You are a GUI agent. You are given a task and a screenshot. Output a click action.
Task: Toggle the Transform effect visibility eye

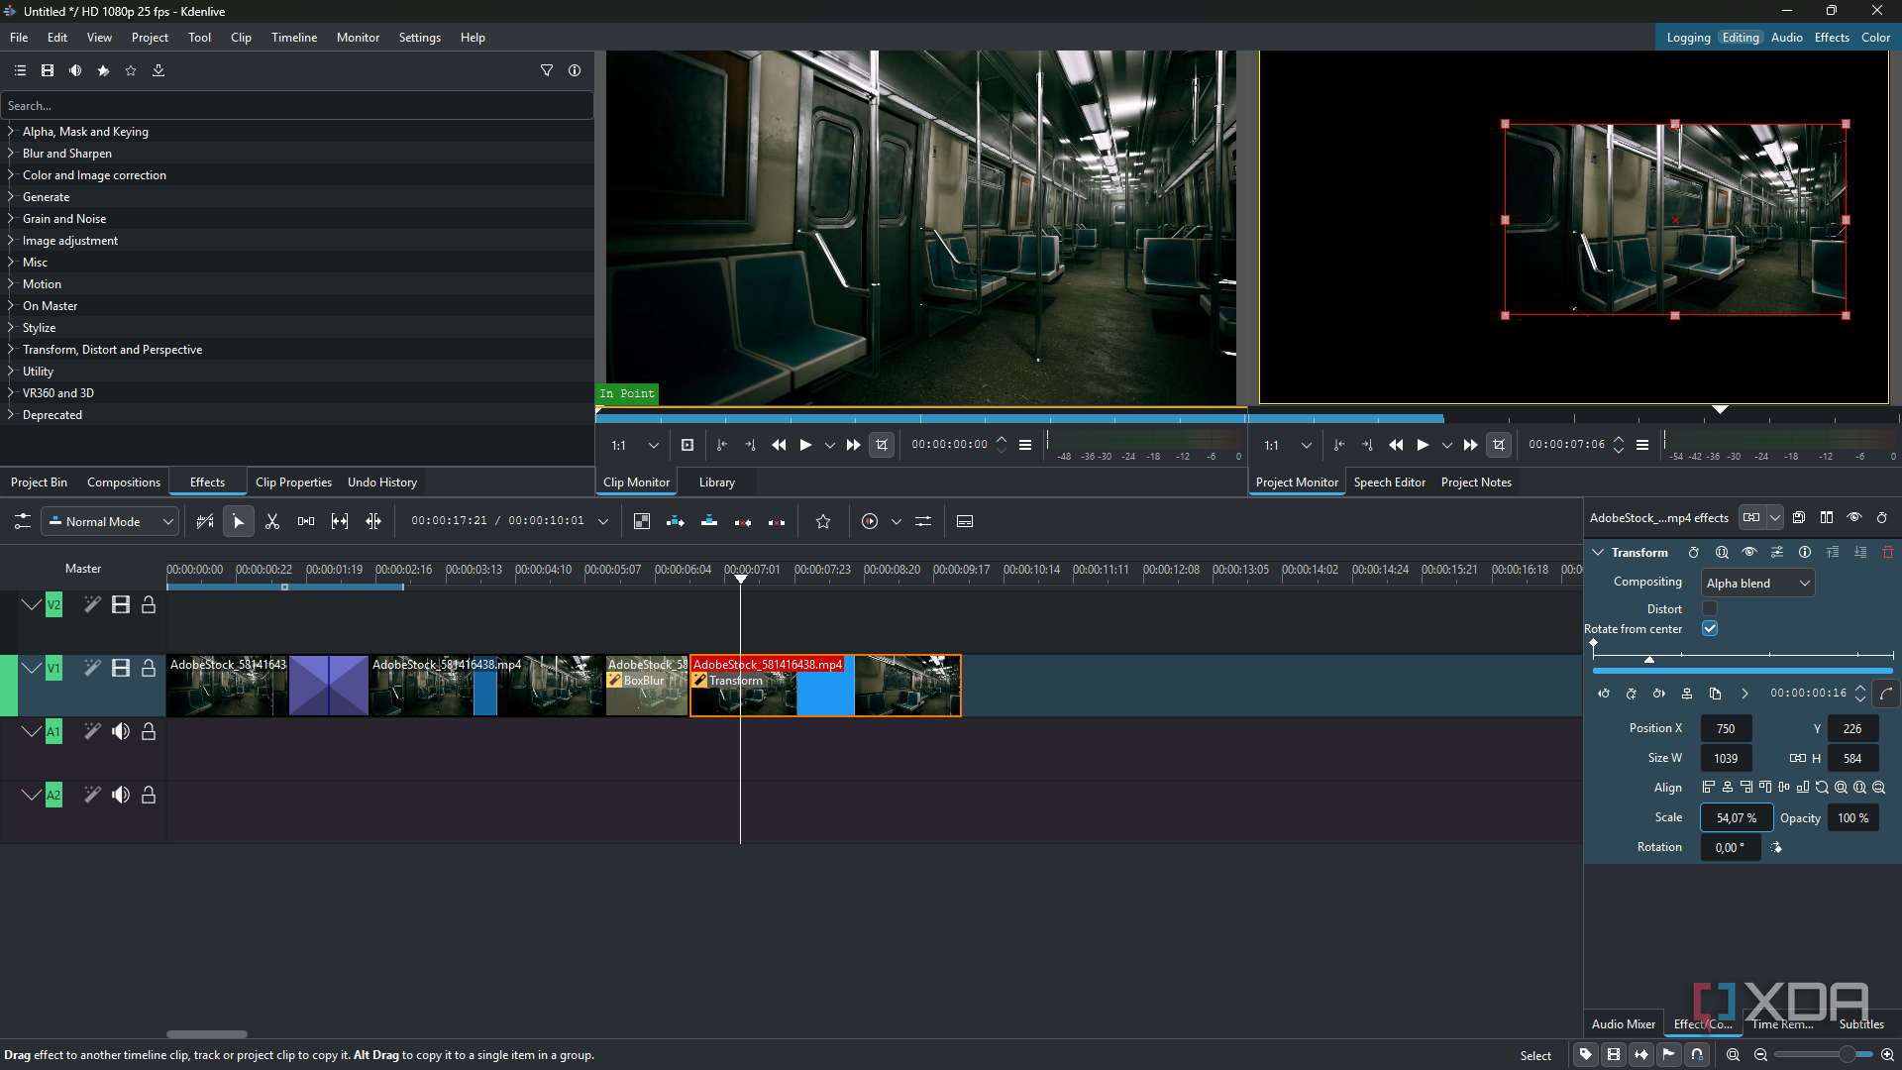pos(1749,552)
